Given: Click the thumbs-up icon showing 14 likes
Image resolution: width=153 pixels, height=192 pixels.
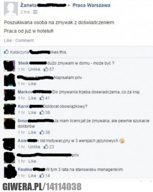Looking at the screenshot, I should [x=42, y=175].
